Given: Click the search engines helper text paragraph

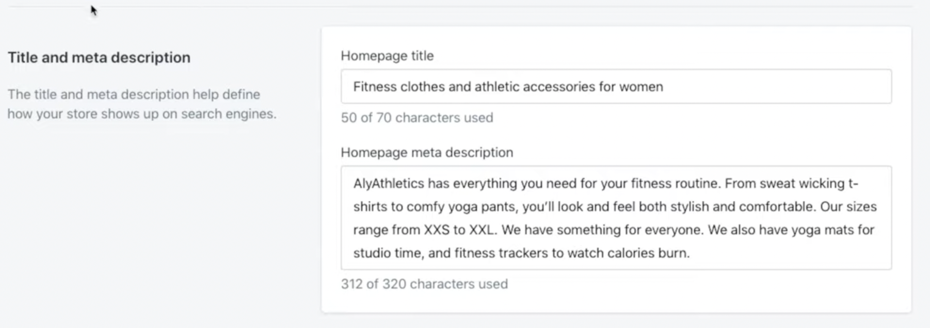Looking at the screenshot, I should point(141,104).
